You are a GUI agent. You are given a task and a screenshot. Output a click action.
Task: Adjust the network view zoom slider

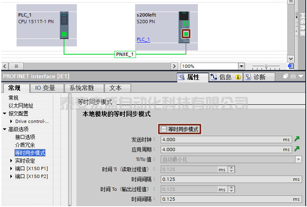(266, 67)
